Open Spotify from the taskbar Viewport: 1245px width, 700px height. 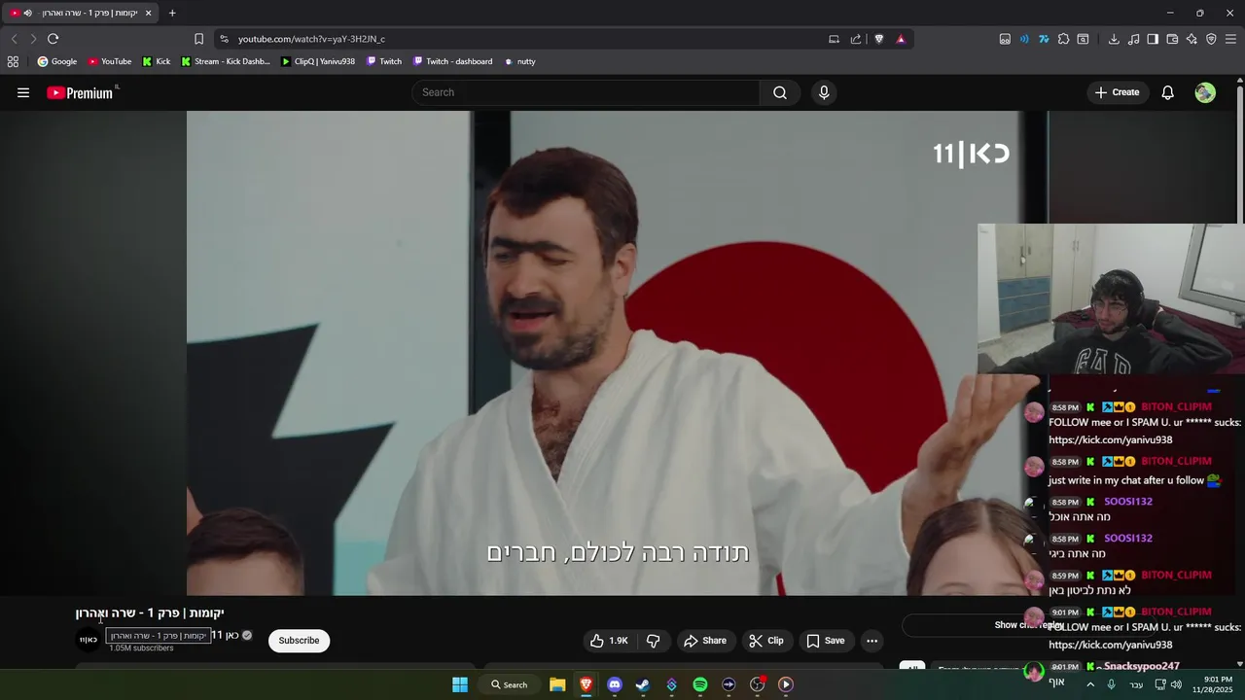pos(700,684)
